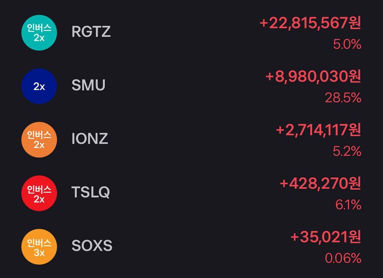The image size is (383, 278).
Task: Open the SMU ticker name
Action: pyautogui.click(x=88, y=85)
